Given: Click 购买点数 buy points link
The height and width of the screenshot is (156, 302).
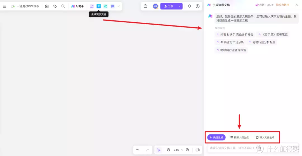Looking at the screenshot, I should [x=282, y=5].
